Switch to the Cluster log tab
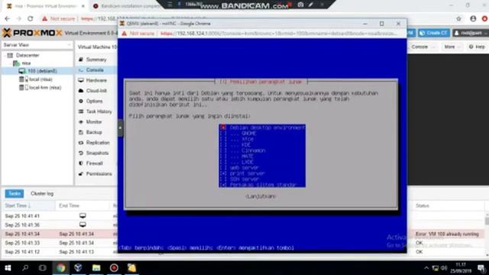This screenshot has width=489, height=275. tap(42, 193)
